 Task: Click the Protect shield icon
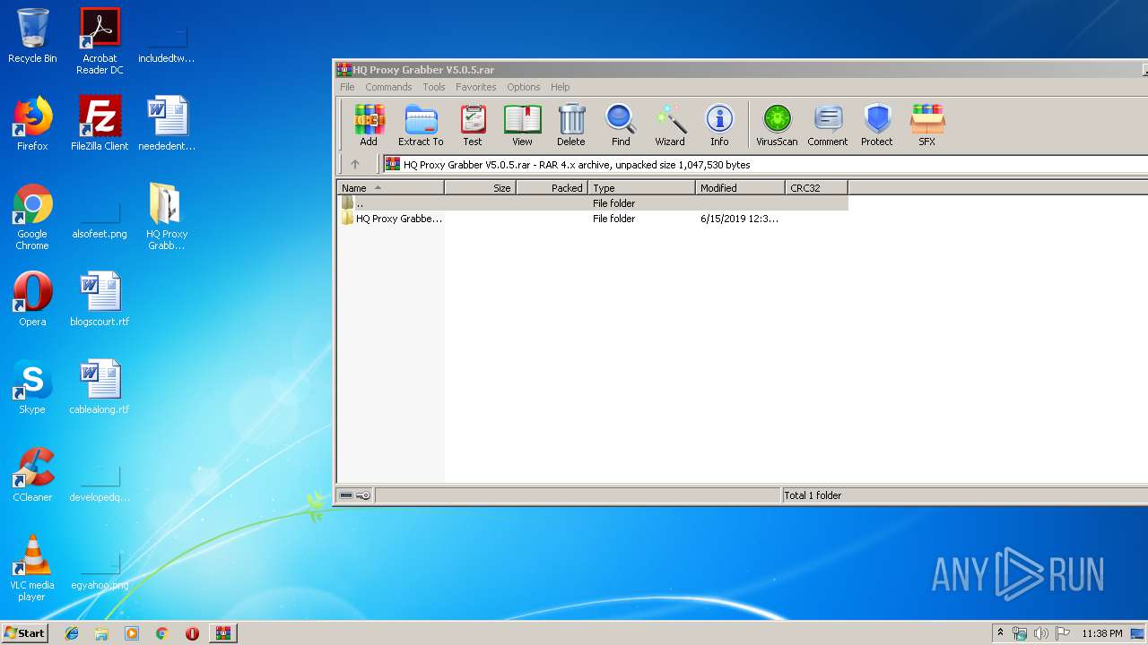(x=877, y=125)
